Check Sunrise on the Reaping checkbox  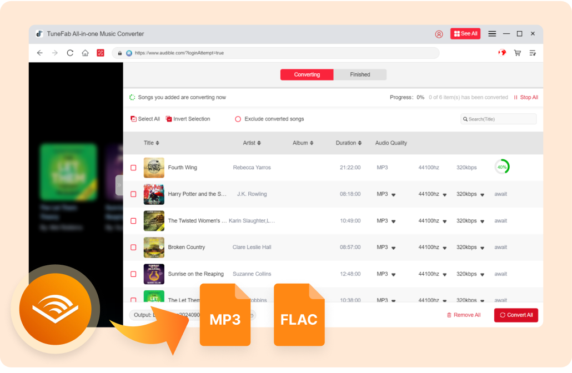point(133,274)
